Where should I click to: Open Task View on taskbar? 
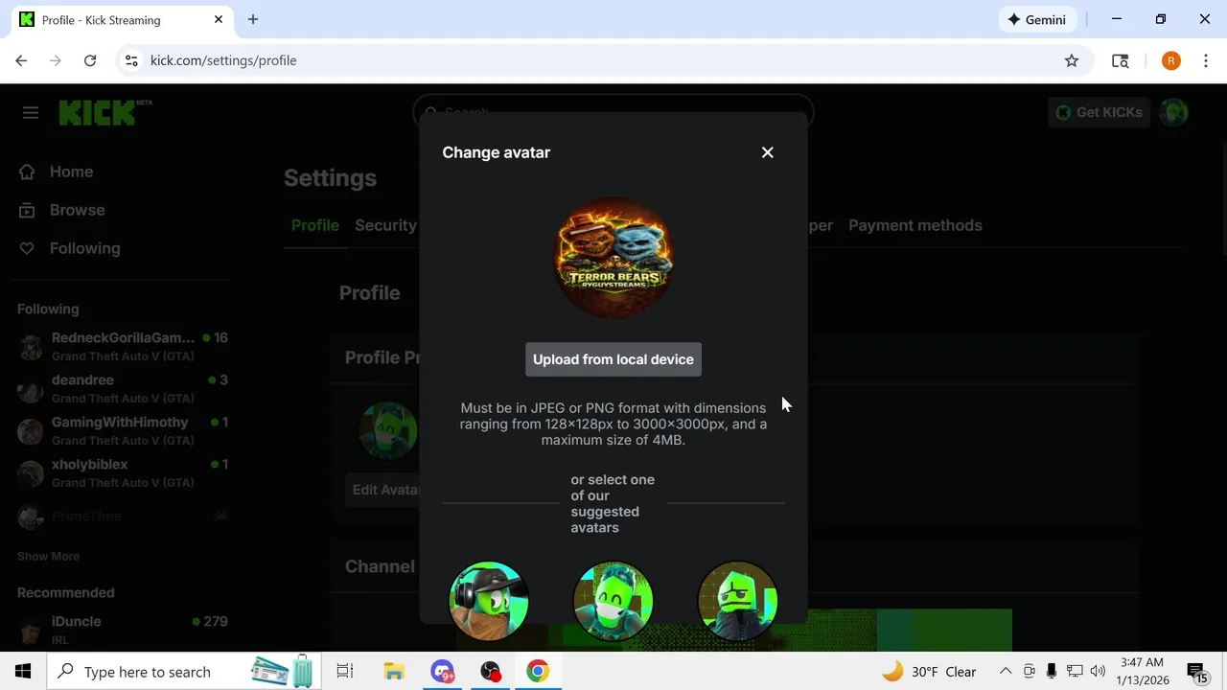click(345, 672)
